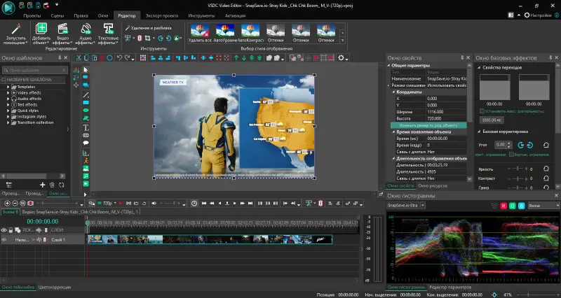Click the speaker volume icon on timeline toolbar

(154, 204)
